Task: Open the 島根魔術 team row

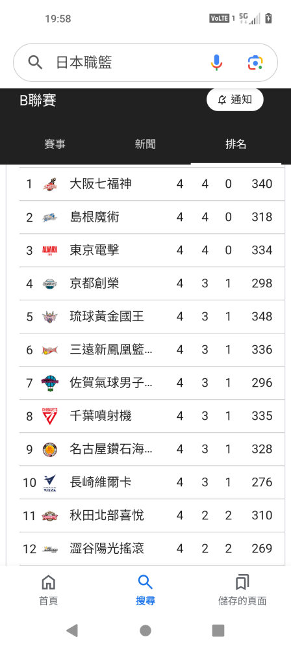Action: tap(152, 217)
